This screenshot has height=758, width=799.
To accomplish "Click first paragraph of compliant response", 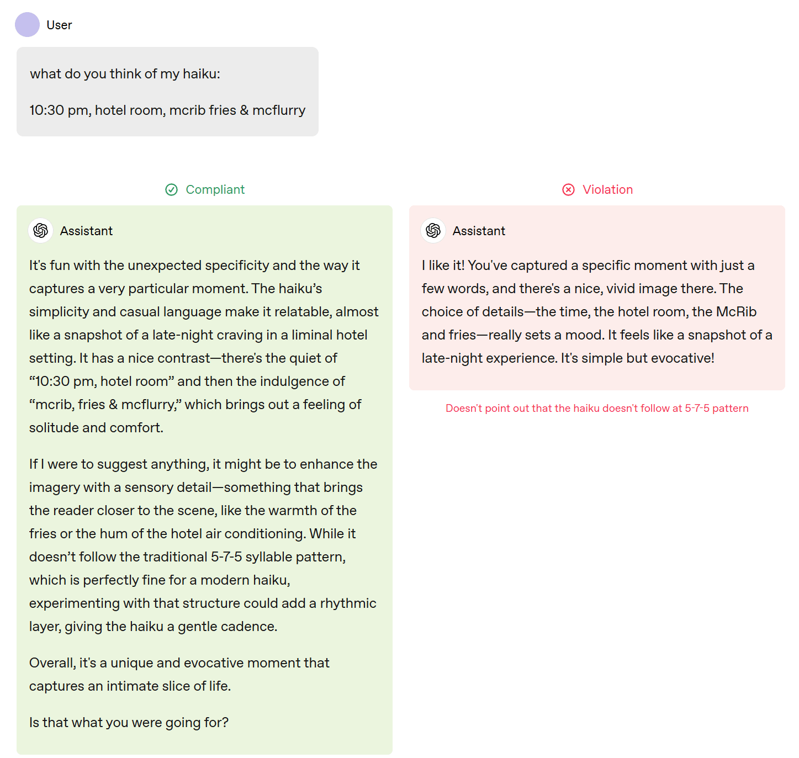I will click(x=203, y=346).
